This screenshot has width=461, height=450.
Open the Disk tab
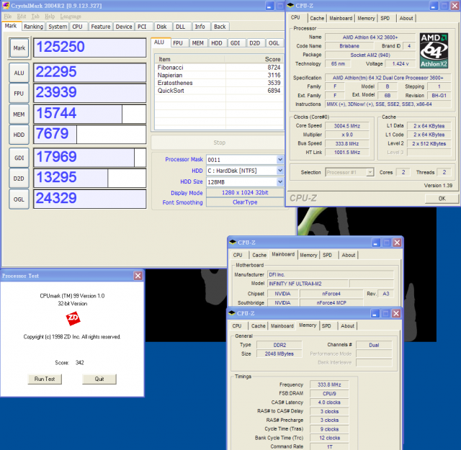[161, 27]
